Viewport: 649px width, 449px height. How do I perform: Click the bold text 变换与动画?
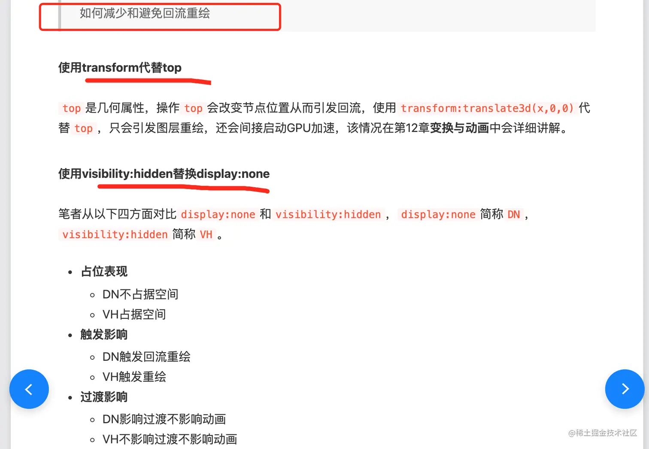[459, 128]
